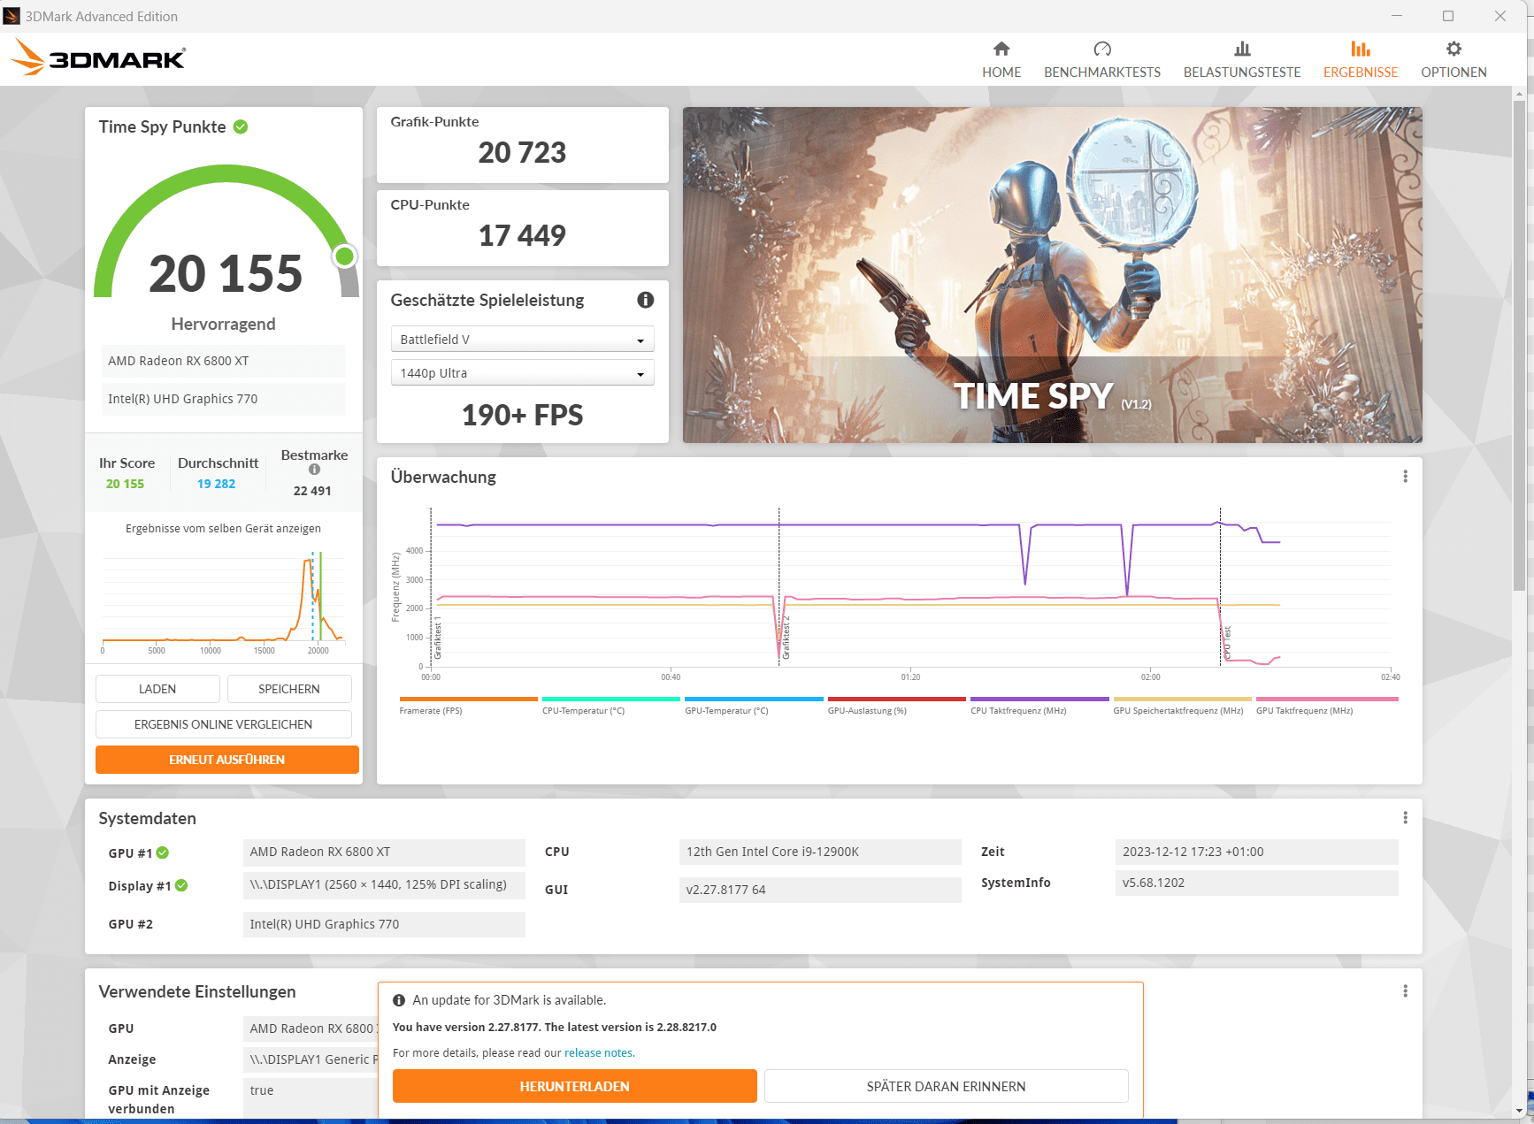Maximize the 3DMark window
Screen dimensions: 1534x1124
pos(1448,16)
